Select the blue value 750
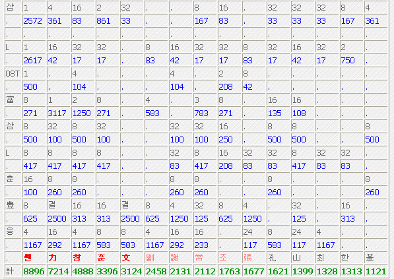The image size is (394, 279). point(348,61)
